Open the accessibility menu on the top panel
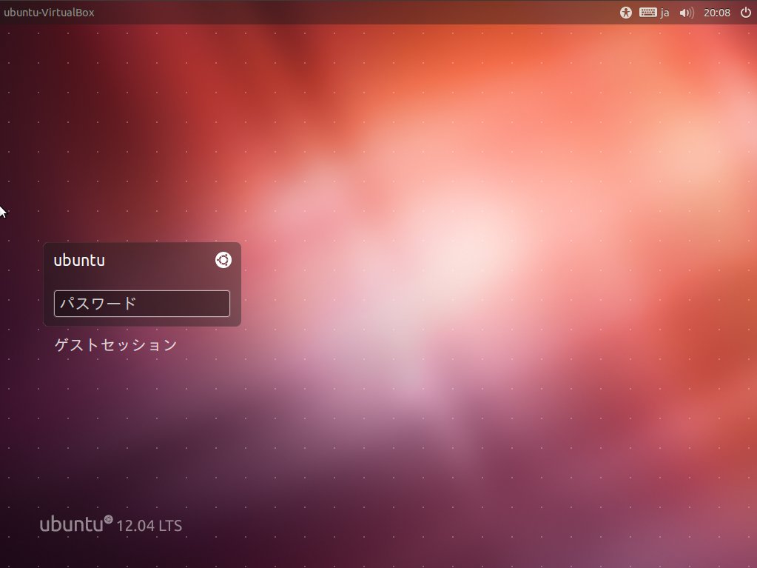This screenshot has height=568, width=757. coord(625,12)
